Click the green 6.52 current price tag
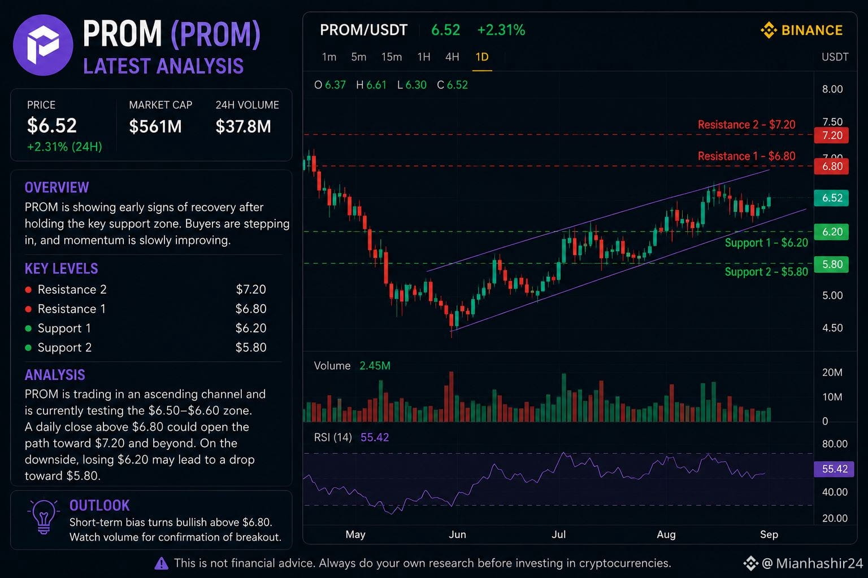The image size is (868, 578). 831,198
